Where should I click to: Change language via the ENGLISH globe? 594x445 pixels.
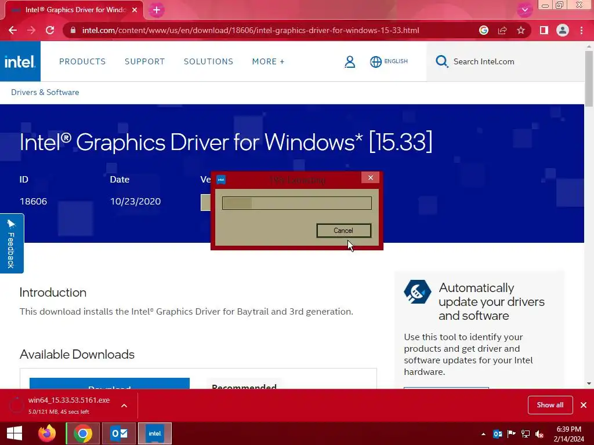click(389, 61)
